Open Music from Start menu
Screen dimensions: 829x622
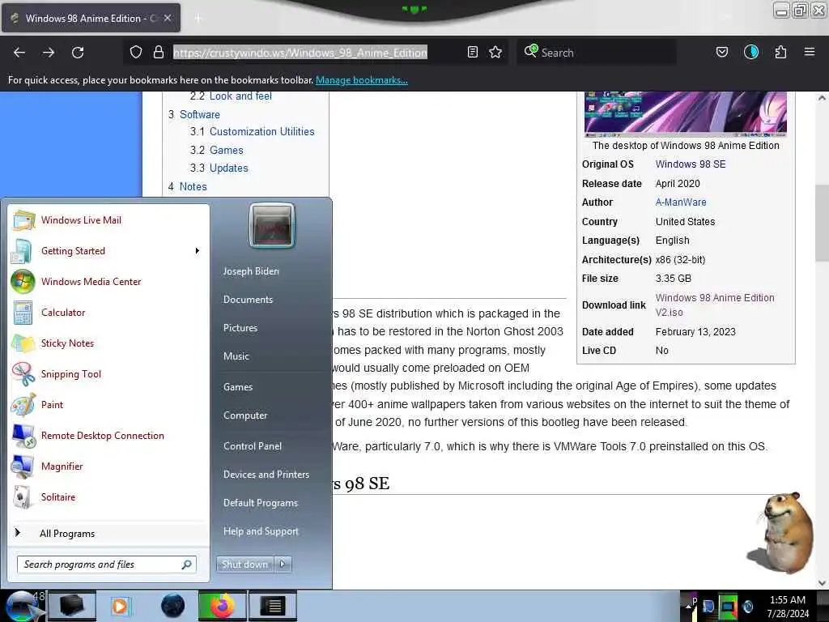[236, 356]
